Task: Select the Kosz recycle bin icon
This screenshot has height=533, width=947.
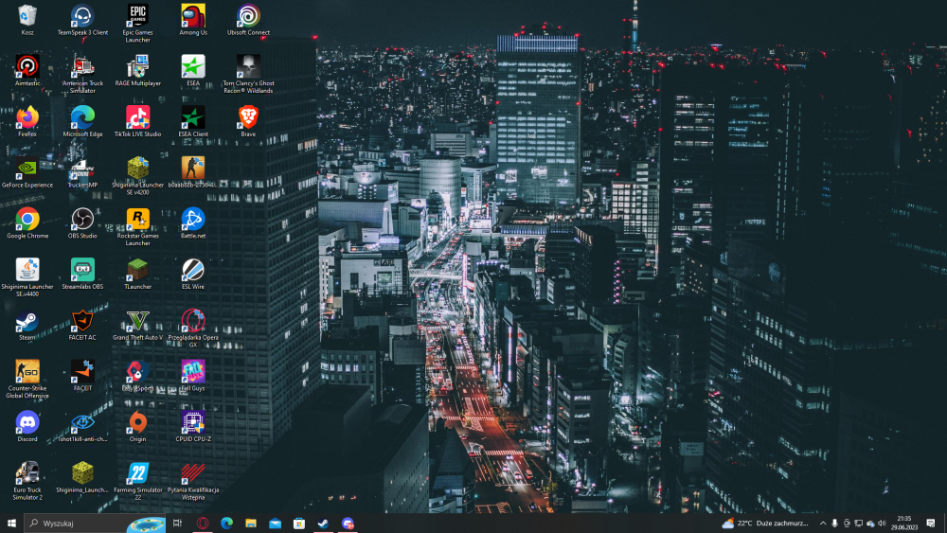Action: 27,20
